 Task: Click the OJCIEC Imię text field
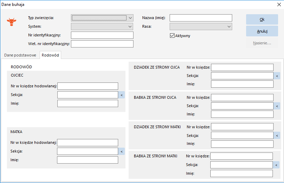tap(88, 104)
